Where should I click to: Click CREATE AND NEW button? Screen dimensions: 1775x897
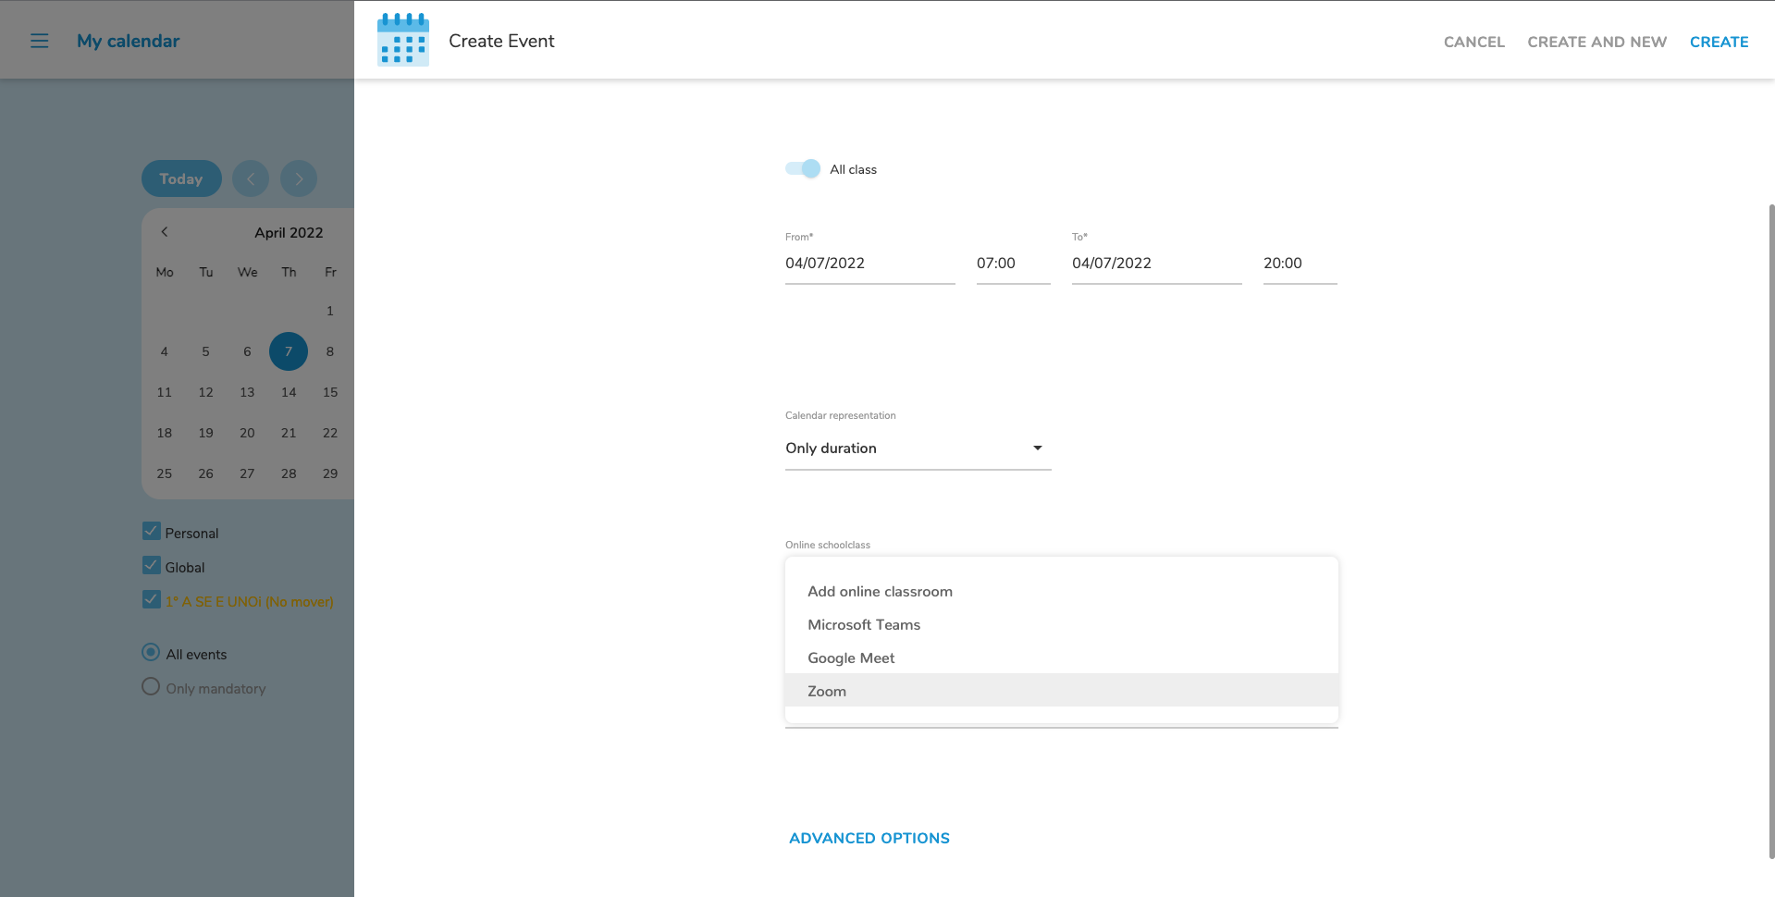(x=1596, y=42)
